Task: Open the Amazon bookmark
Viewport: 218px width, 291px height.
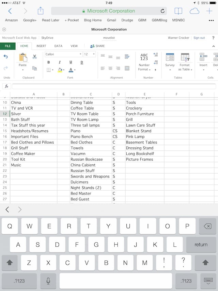Action: 12,20
